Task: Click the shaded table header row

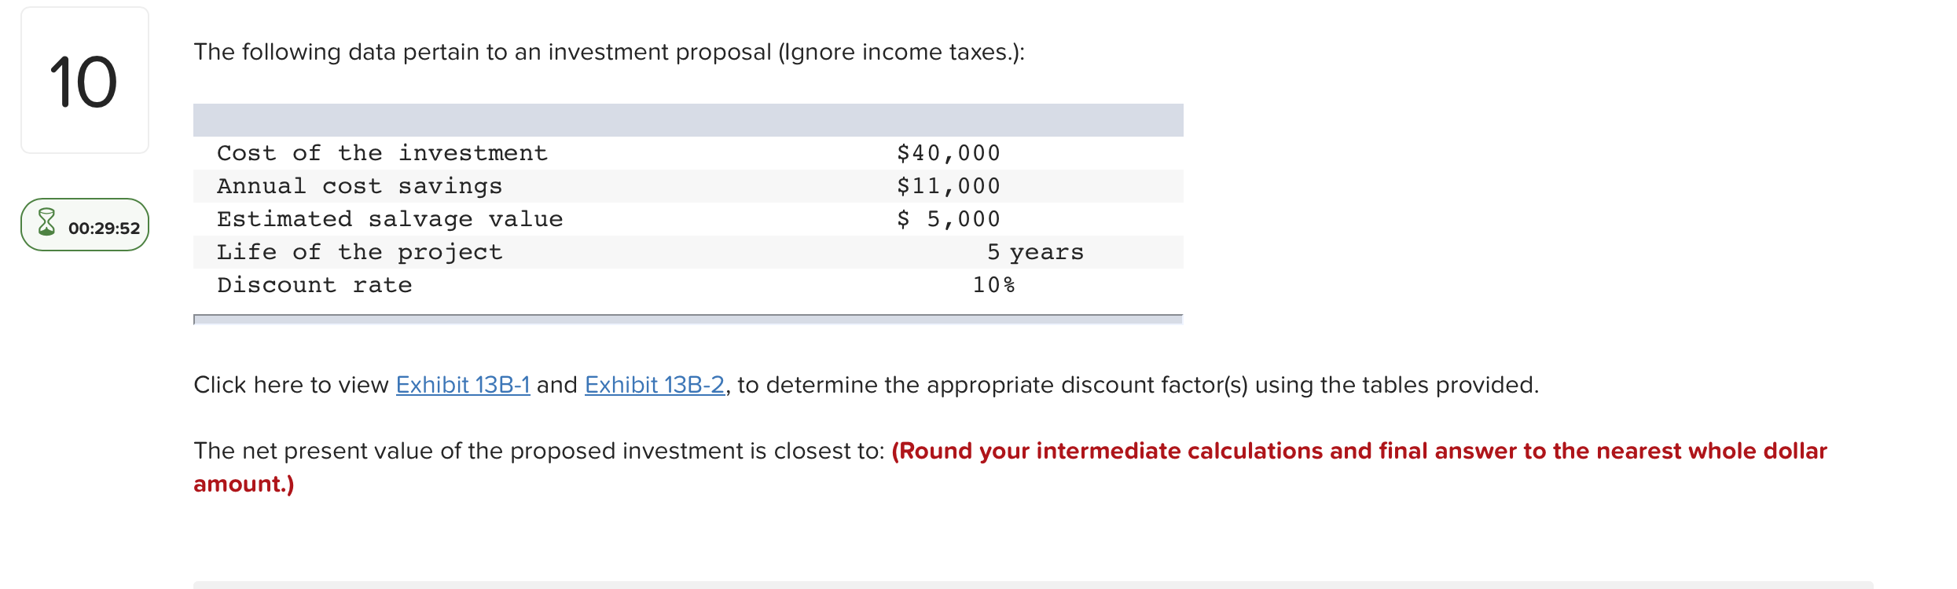Action: click(688, 119)
